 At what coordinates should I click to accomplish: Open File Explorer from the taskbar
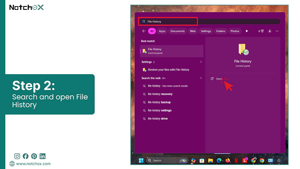point(211,161)
